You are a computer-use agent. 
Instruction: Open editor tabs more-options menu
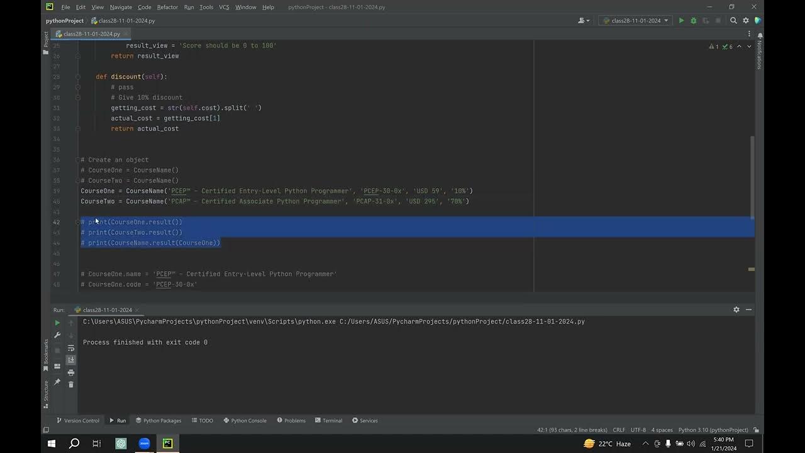(748, 34)
